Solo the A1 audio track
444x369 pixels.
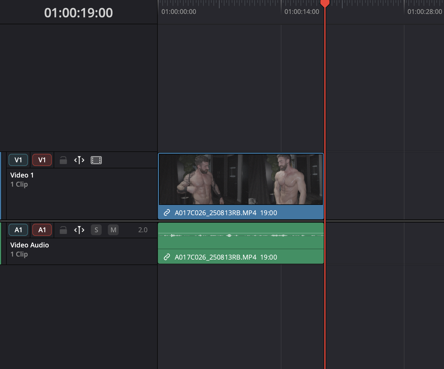pyautogui.click(x=96, y=230)
